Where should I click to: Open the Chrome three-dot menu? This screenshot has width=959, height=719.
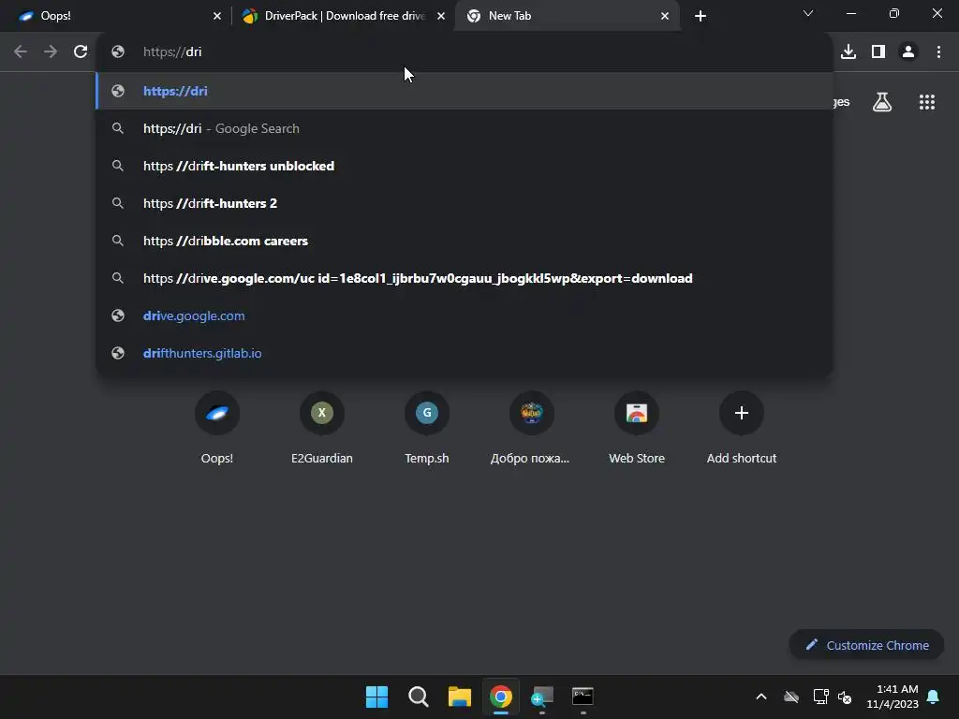pyautogui.click(x=938, y=52)
